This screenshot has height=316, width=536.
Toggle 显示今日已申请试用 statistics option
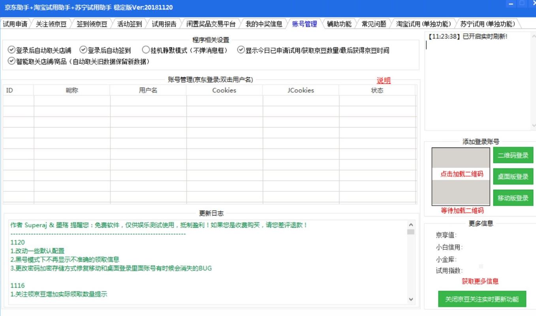click(x=313, y=50)
